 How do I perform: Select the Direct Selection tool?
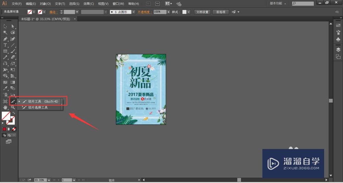[13, 26]
